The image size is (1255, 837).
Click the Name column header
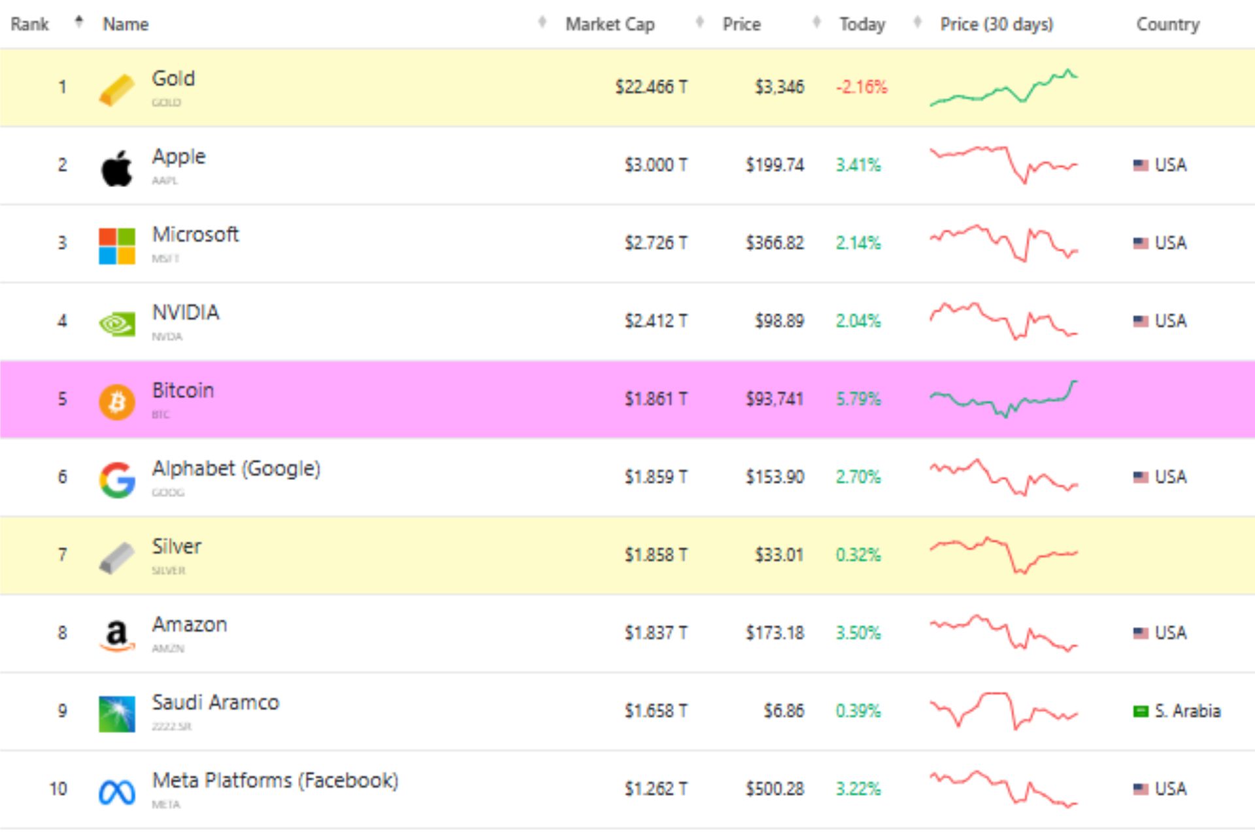point(125,24)
